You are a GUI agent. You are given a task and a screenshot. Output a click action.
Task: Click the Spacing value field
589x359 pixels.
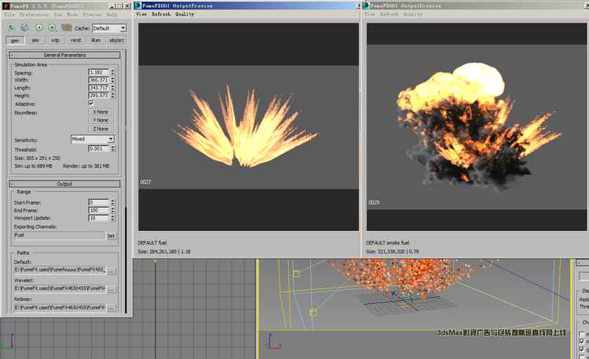99,72
